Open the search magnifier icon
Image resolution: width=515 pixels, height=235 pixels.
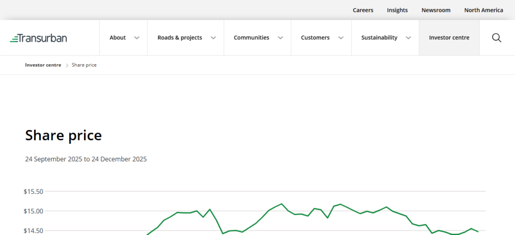(x=496, y=38)
